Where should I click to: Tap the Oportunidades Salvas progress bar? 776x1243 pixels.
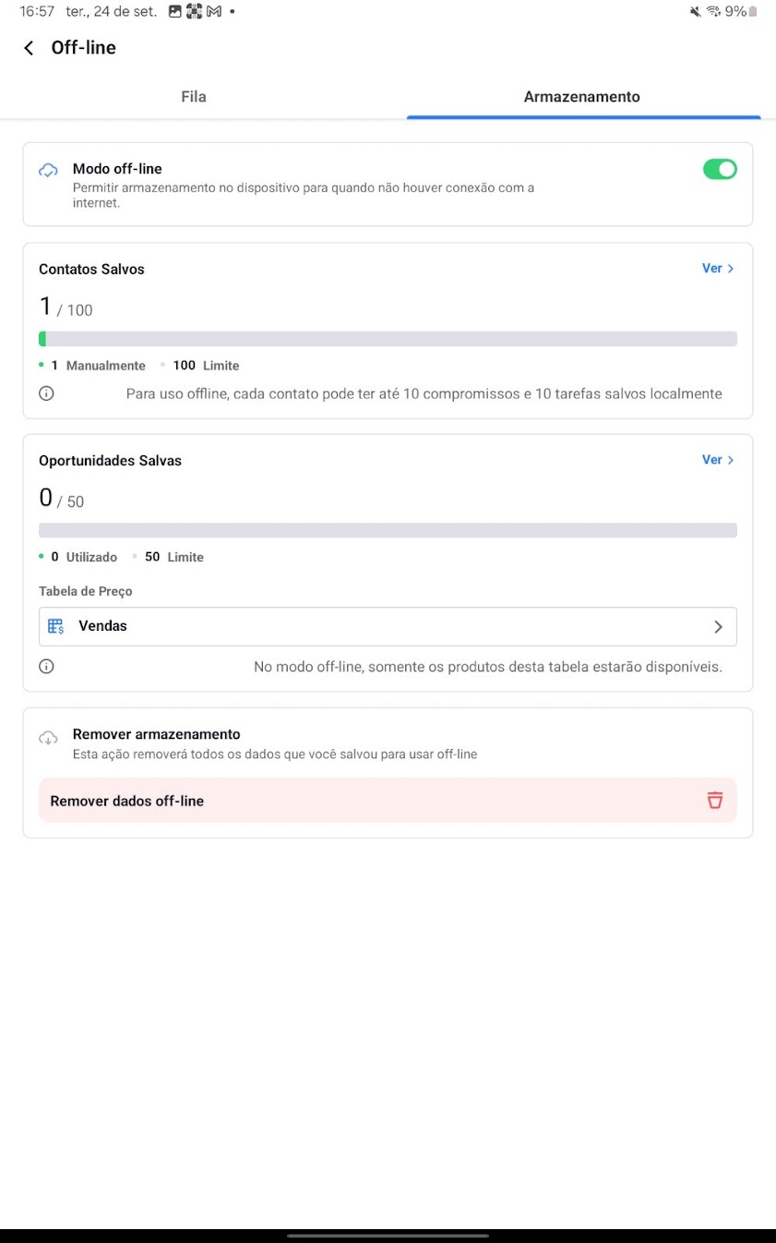388,530
